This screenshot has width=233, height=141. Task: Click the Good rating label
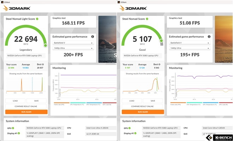(142, 50)
